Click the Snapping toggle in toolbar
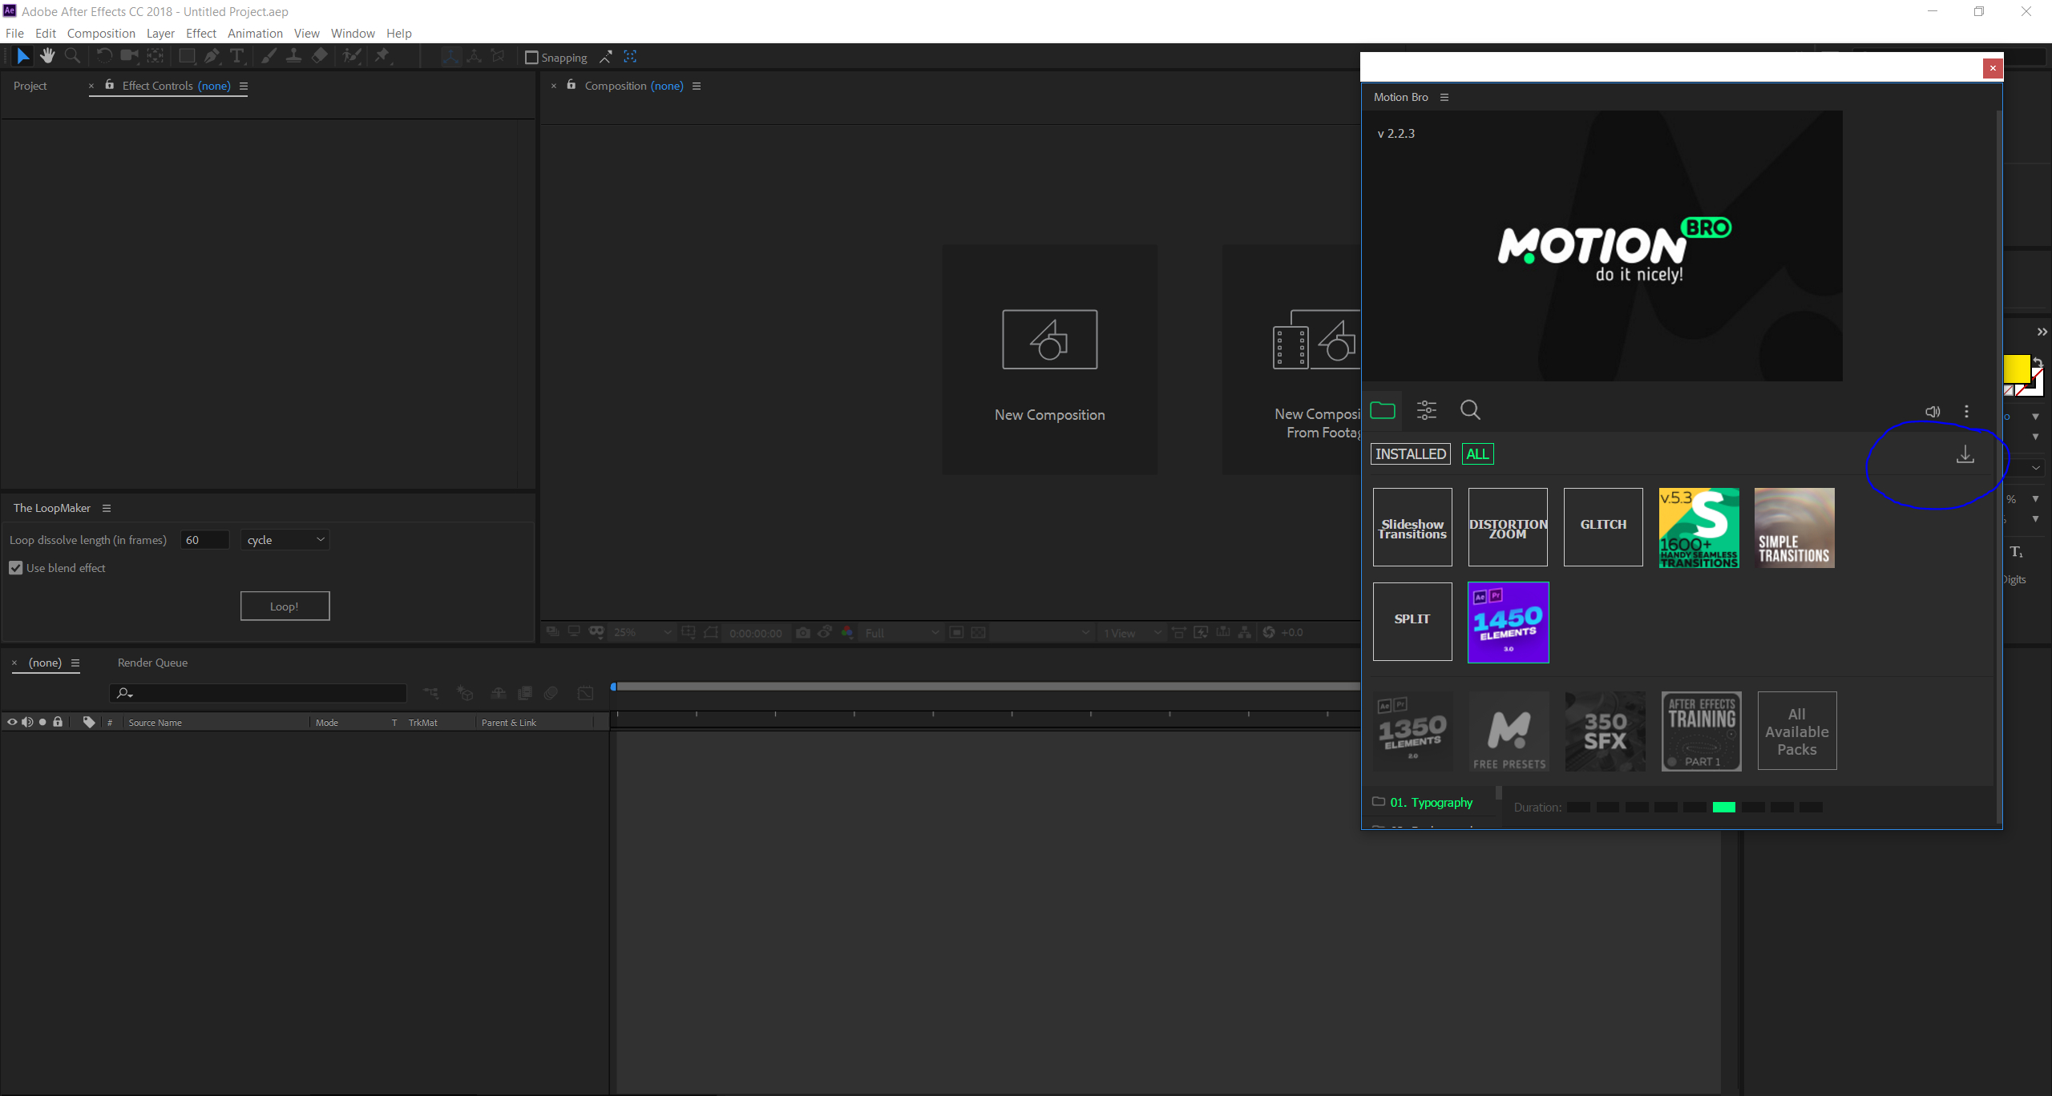The image size is (2052, 1096). click(531, 57)
